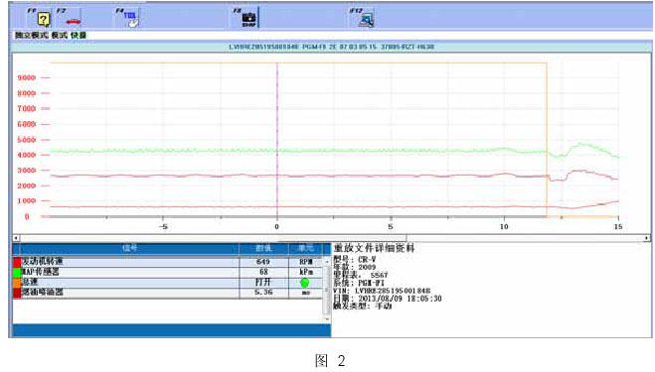This screenshot has height=372, width=655.
Task: Open the F1 help question-mark icon
Action: (x=44, y=19)
